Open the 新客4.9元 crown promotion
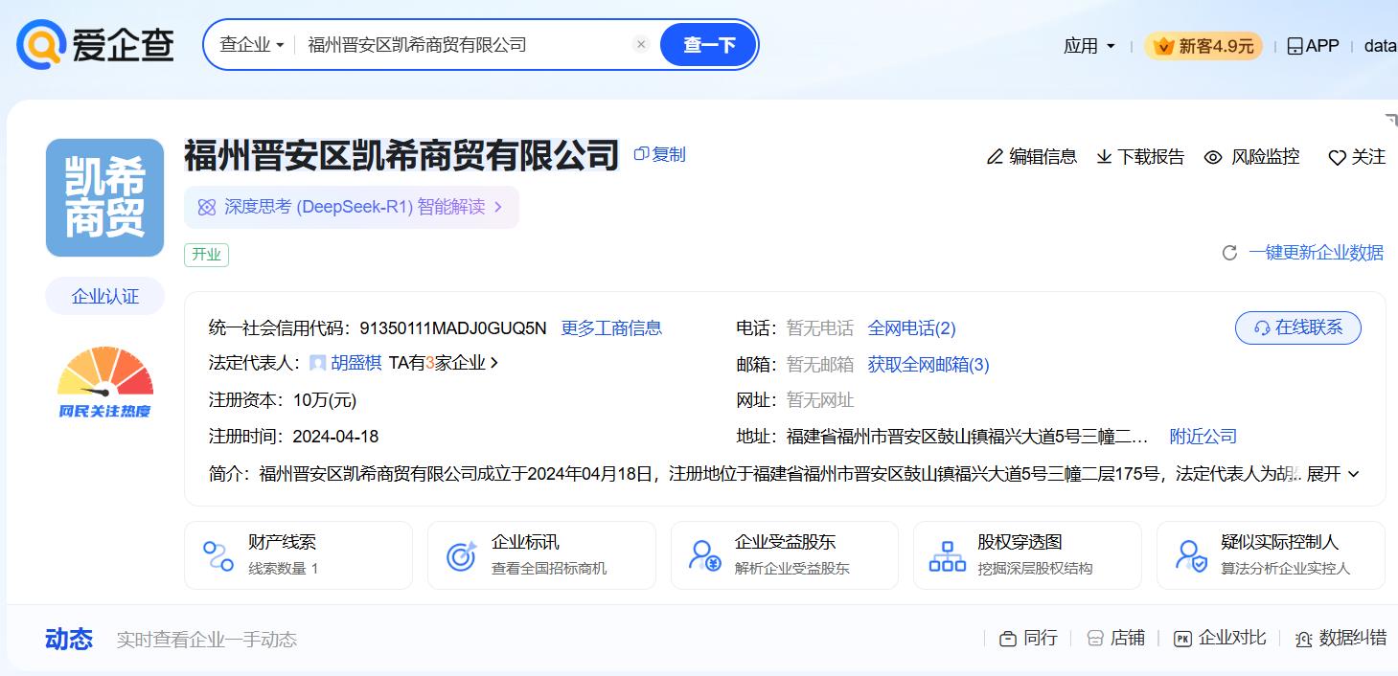The height and width of the screenshot is (676, 1398). pos(1203,46)
